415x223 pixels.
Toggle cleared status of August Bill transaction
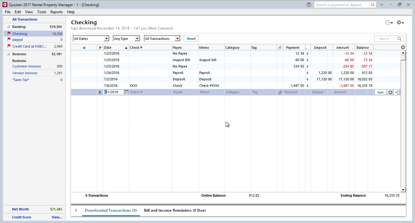pos(307,60)
